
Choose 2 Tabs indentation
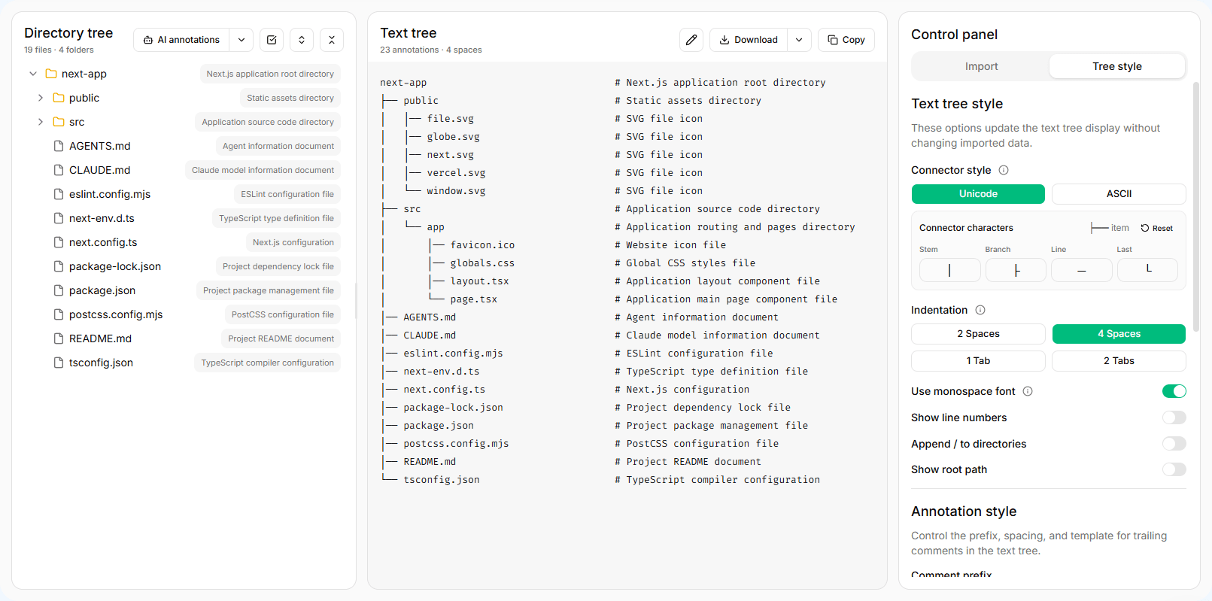[x=1119, y=361]
